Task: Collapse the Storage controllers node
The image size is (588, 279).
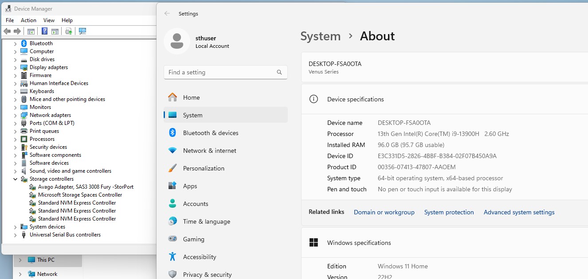Action: (15, 179)
